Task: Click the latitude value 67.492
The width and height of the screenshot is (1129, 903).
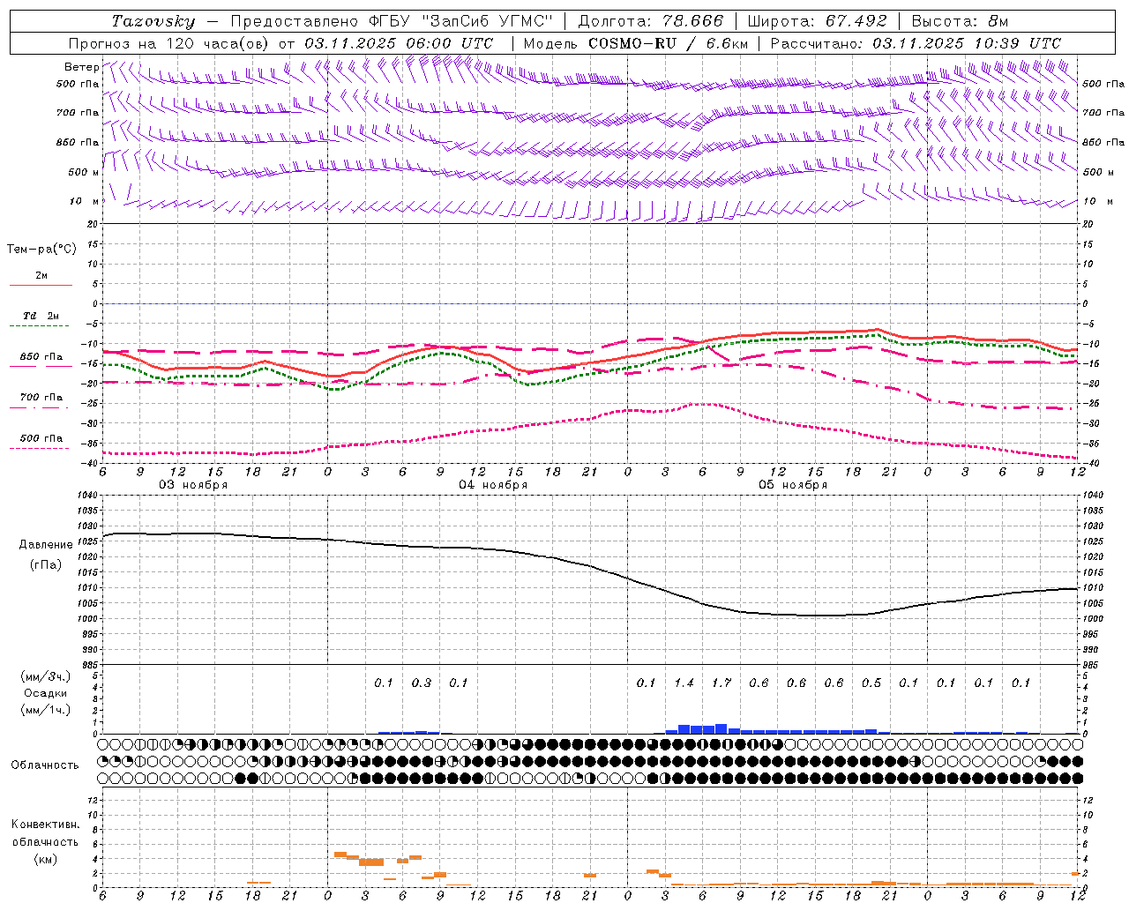Action: [856, 21]
